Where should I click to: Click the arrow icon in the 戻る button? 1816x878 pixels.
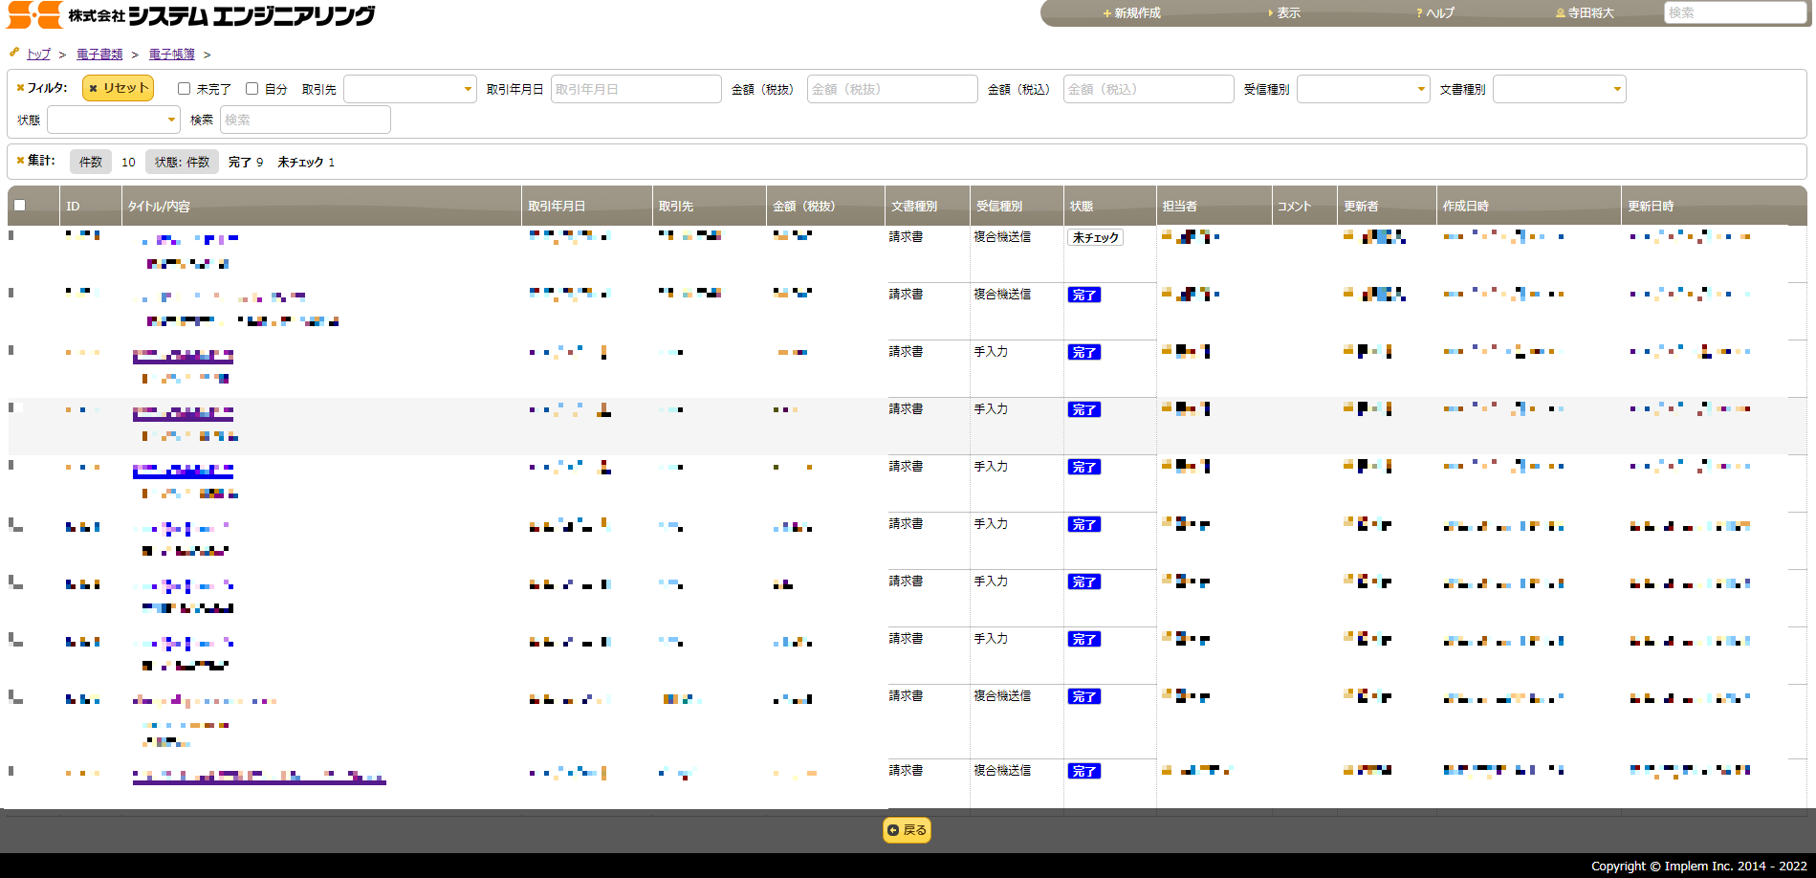click(x=893, y=830)
